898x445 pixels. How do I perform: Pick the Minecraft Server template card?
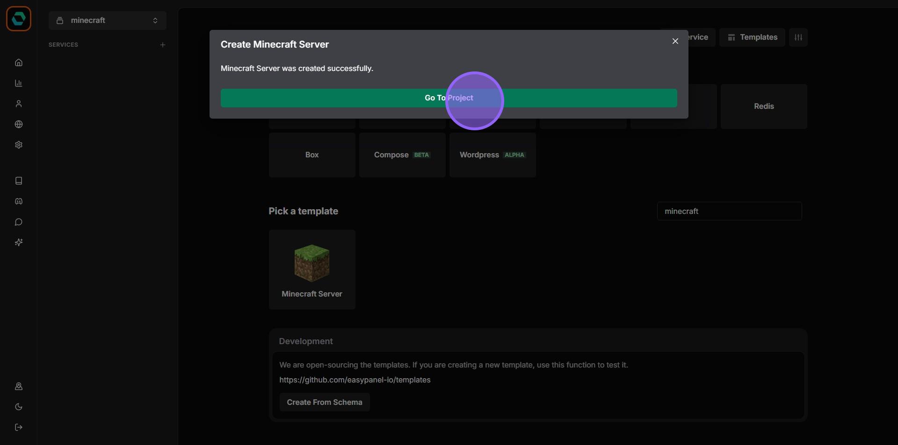coord(312,269)
